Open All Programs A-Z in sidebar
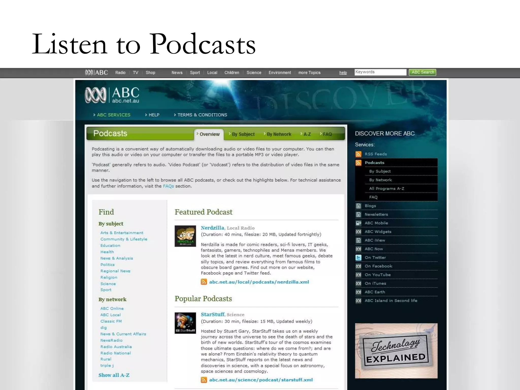520x390 pixels. click(387, 189)
